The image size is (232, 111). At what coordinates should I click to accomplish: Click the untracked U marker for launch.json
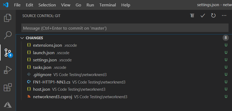(226, 52)
